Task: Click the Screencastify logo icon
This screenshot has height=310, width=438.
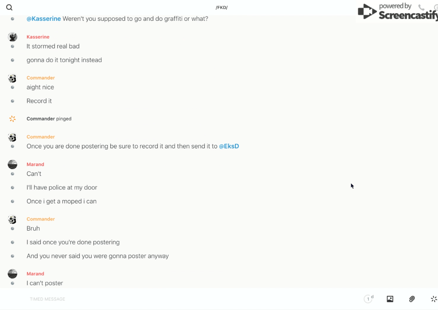Action: [x=367, y=12]
